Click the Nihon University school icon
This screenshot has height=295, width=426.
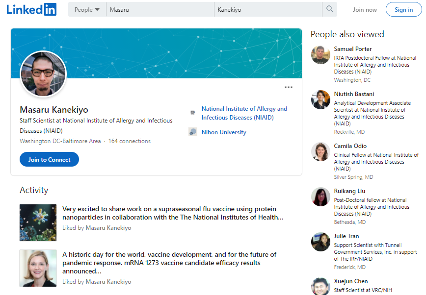click(x=192, y=132)
